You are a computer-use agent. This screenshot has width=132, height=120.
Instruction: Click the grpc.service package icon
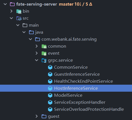pos(44,60)
